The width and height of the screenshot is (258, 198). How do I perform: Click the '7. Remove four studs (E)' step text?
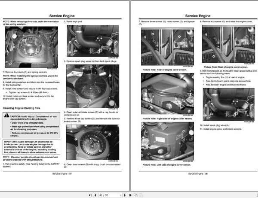point(25,72)
